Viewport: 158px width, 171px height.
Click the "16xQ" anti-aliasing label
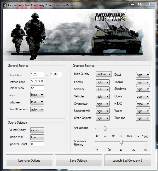pyautogui.click(x=145, y=136)
